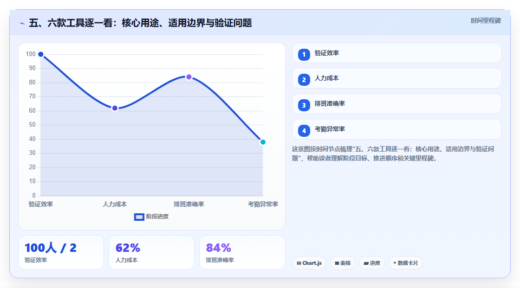Select the 验证效率 data point at 100
This screenshot has width=520, height=288.
[41, 54]
